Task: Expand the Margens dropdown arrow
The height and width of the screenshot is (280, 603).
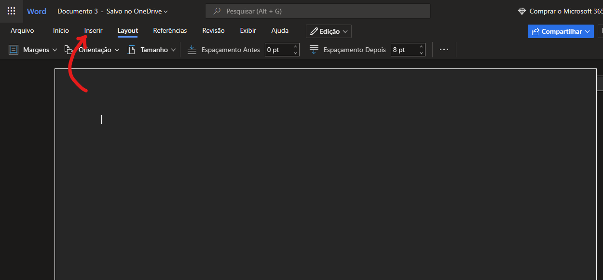Action: 55,50
